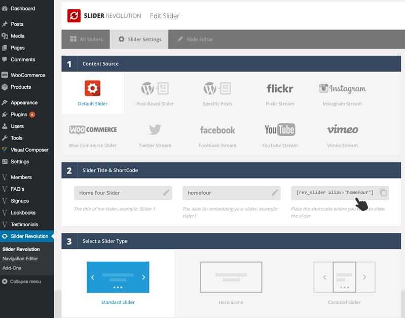Click the Tools wrench icon
This screenshot has width=405, height=318.
(5, 138)
